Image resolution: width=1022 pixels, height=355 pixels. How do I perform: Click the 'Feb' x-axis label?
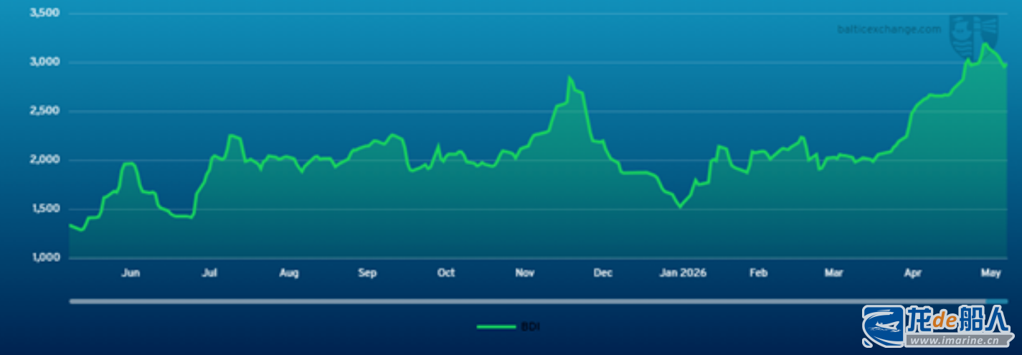758,273
